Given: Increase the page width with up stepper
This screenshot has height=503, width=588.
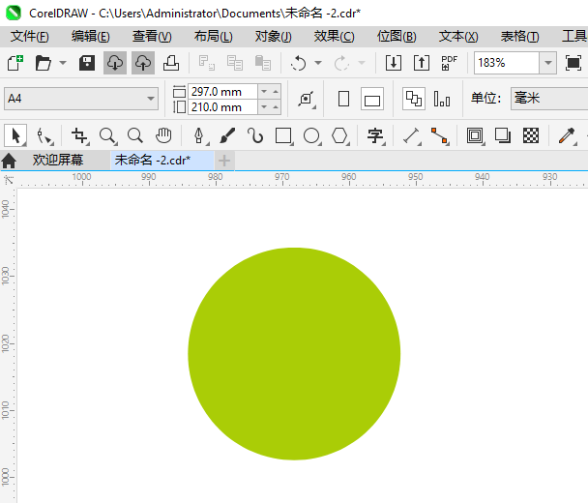Looking at the screenshot, I should tap(276, 92).
